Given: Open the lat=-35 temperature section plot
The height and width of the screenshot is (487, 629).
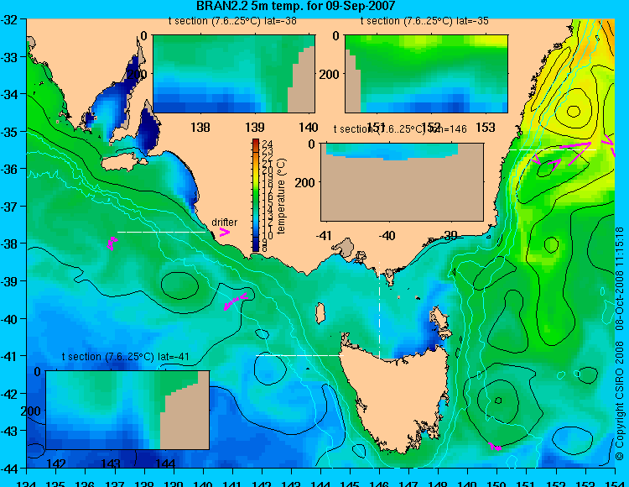Looking at the screenshot, I should pos(426,74).
